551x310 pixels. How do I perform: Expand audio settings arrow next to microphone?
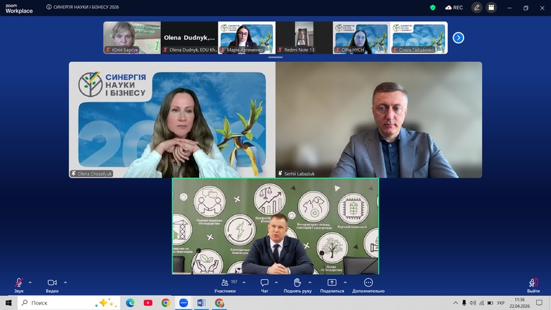point(30,282)
